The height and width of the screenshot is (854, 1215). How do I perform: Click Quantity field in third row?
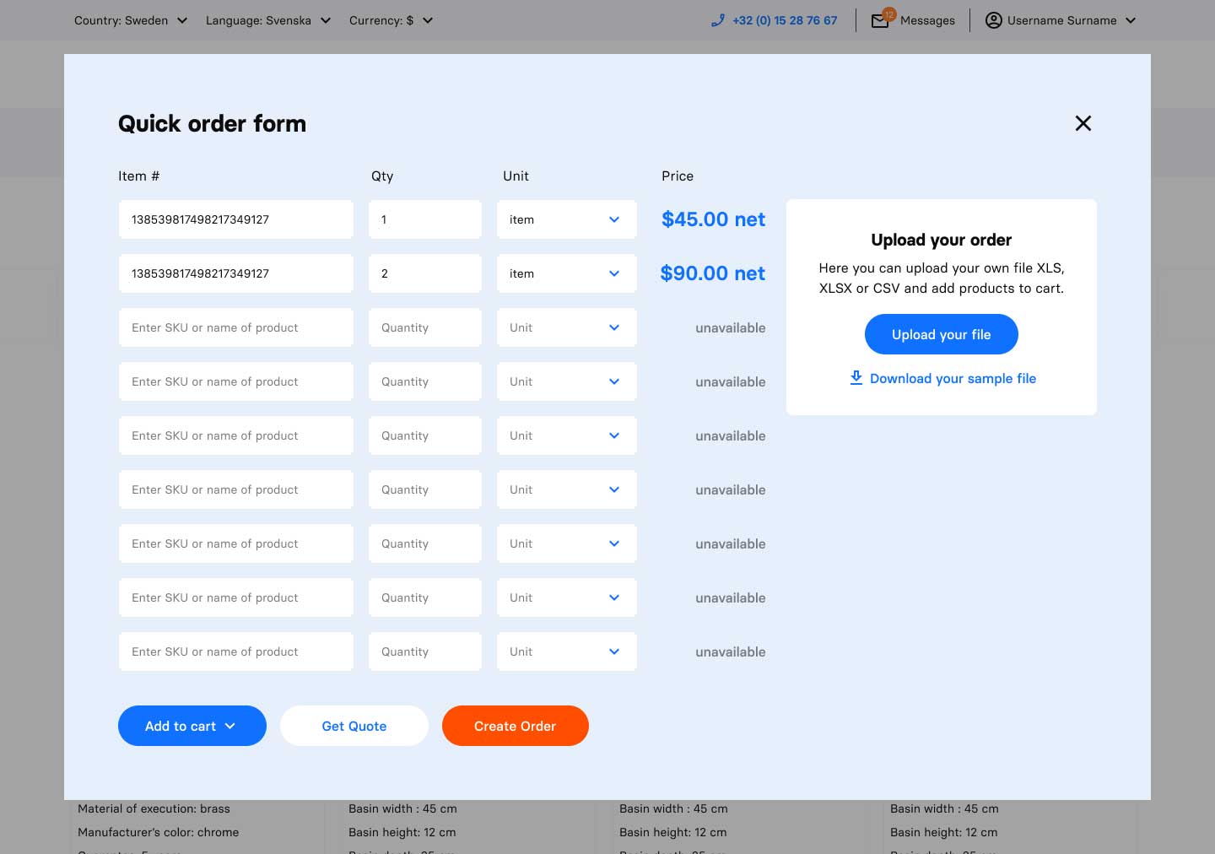425,327
